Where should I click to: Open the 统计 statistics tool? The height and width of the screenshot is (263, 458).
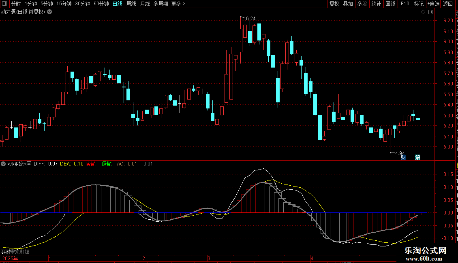[x=376, y=4]
